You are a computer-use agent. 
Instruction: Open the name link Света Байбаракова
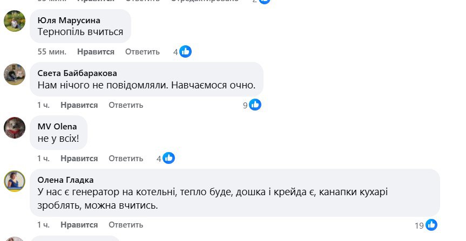(77, 73)
